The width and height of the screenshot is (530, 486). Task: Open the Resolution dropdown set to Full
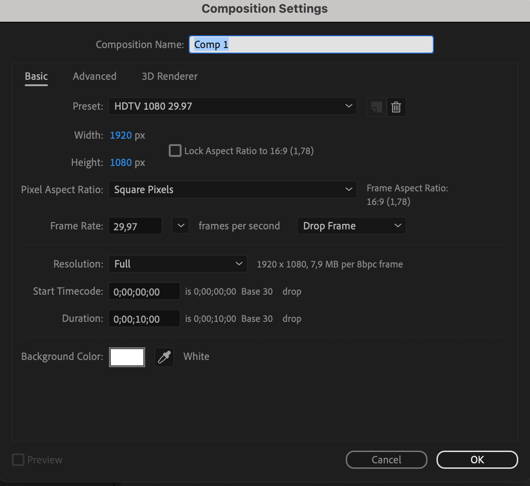(x=178, y=264)
